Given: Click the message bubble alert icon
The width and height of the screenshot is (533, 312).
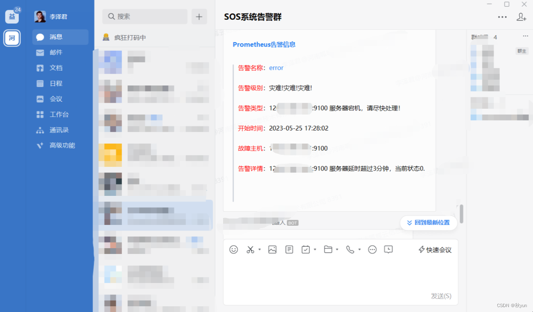Looking at the screenshot, I should point(388,249).
